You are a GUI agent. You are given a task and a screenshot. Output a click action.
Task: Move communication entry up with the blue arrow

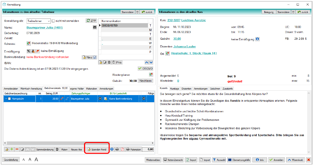(x=147, y=63)
